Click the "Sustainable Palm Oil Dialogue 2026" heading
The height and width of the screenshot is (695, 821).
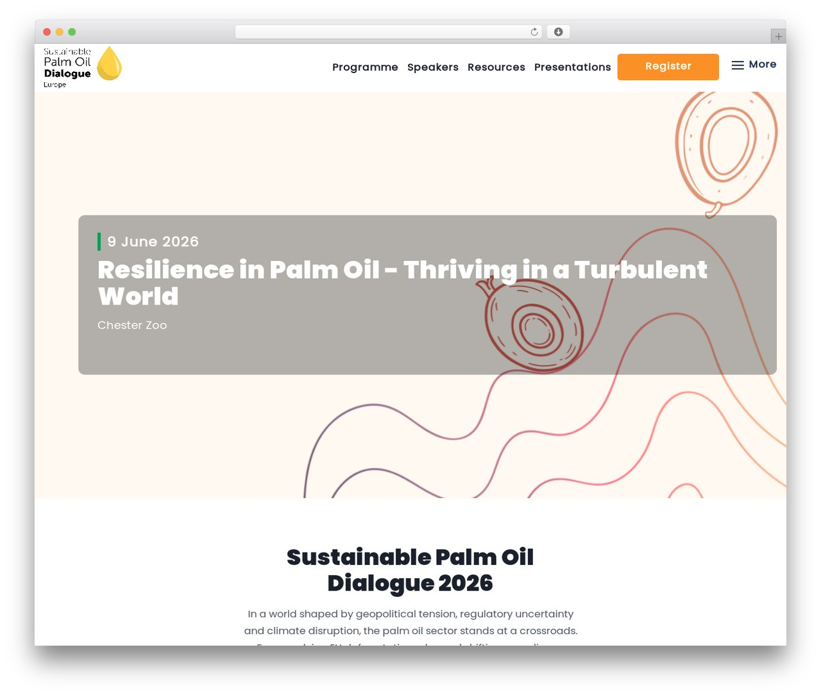click(410, 570)
